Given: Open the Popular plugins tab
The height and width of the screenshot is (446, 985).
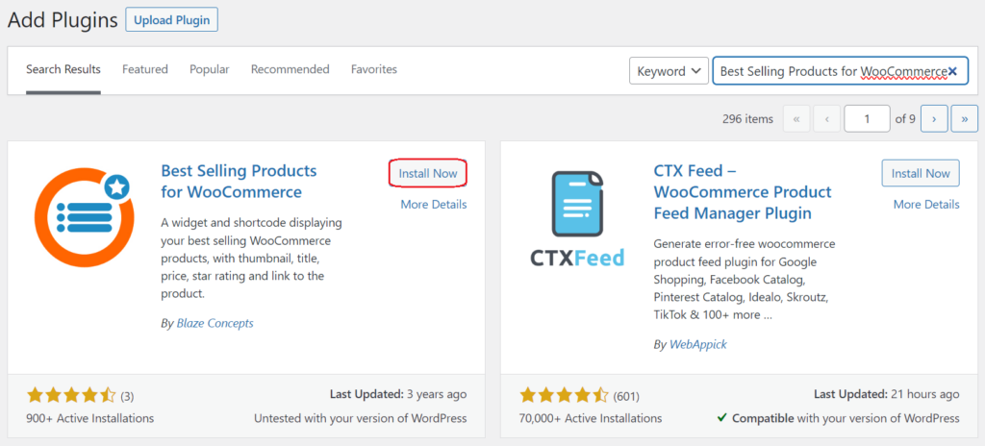Looking at the screenshot, I should coord(210,69).
